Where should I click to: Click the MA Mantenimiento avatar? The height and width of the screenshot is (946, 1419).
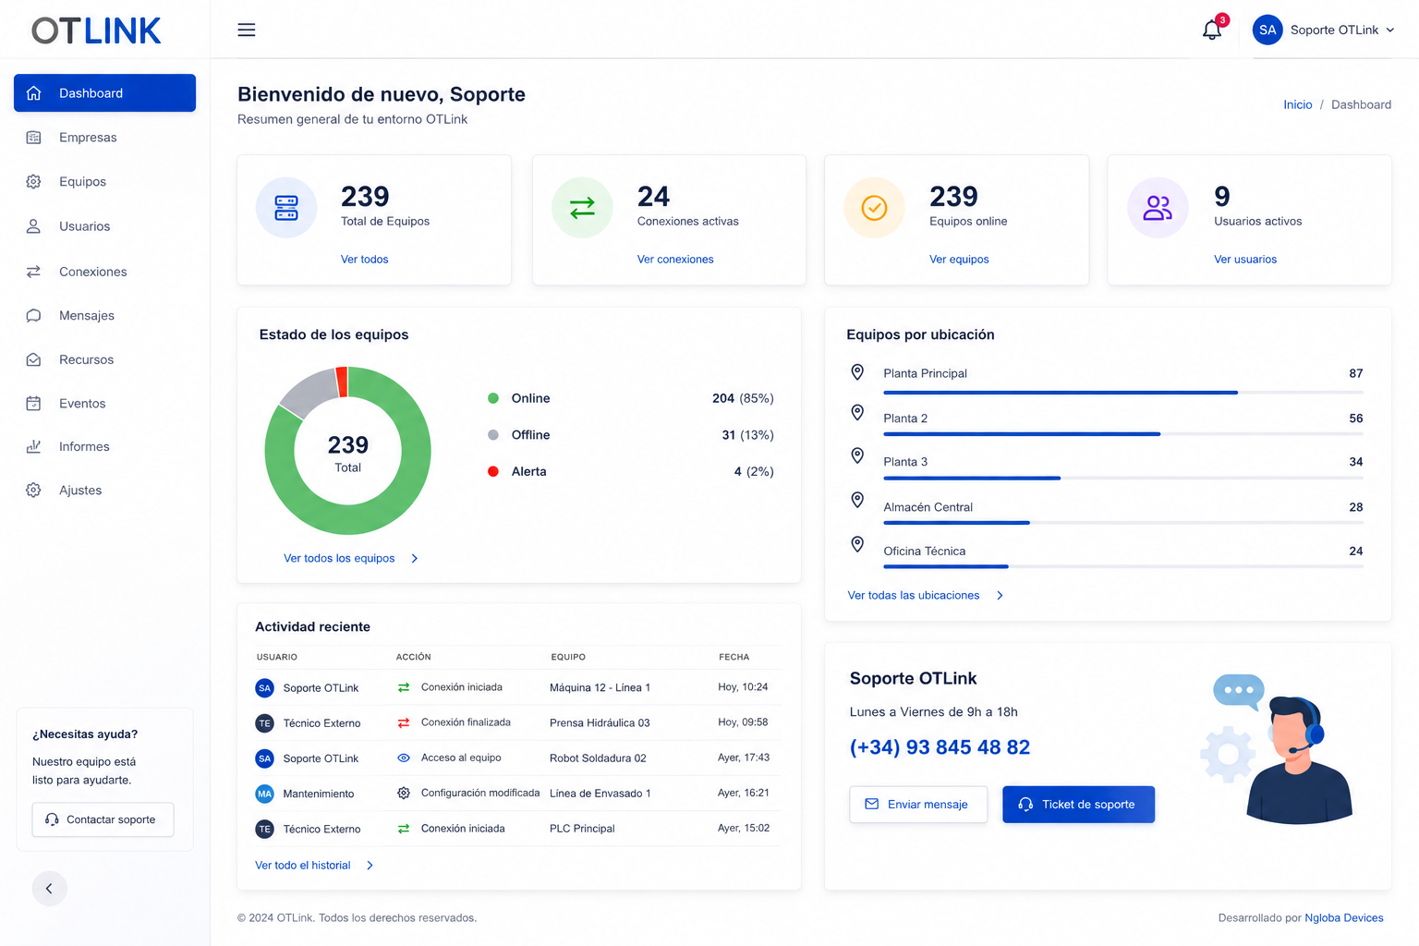(264, 794)
